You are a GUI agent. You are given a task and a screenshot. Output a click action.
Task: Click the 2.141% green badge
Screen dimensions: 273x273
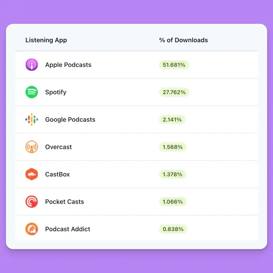coord(172,119)
